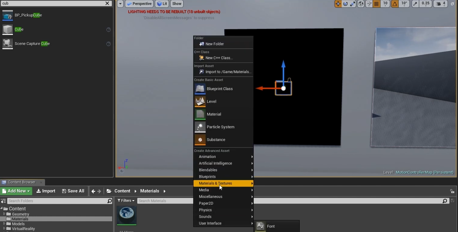Open the rotation snap 10° dropdown

pos(404,4)
